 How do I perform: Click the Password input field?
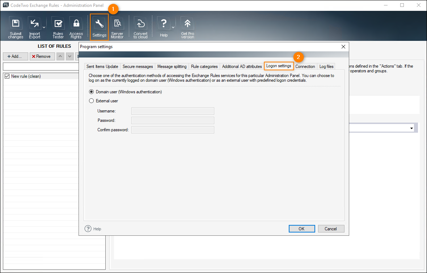[x=173, y=120]
